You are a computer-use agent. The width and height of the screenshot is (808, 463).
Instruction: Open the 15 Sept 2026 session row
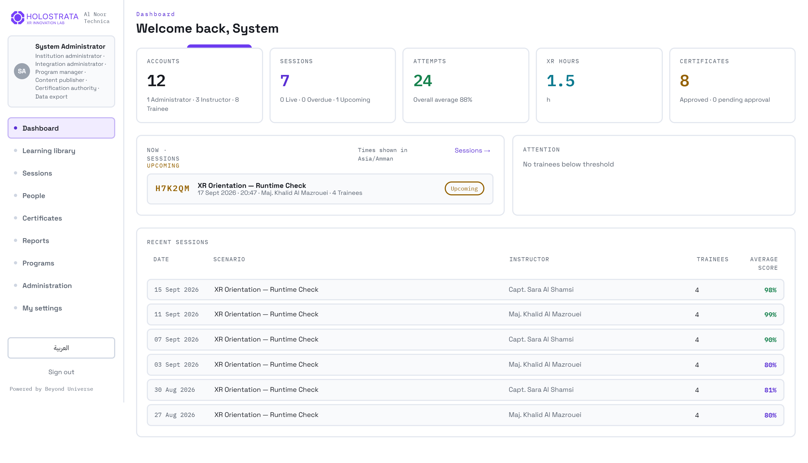click(x=466, y=290)
